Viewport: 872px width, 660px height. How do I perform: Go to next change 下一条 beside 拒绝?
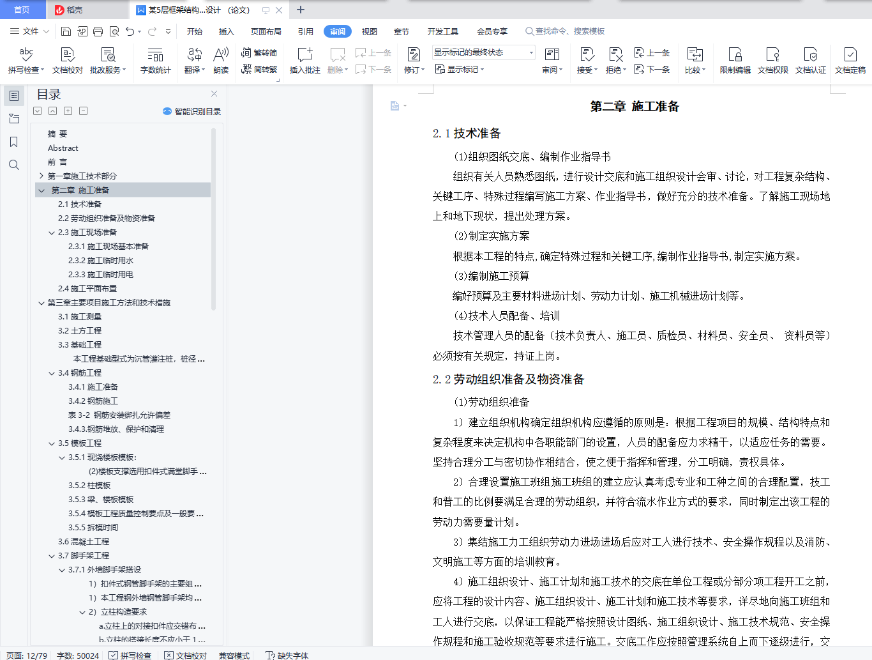point(652,69)
